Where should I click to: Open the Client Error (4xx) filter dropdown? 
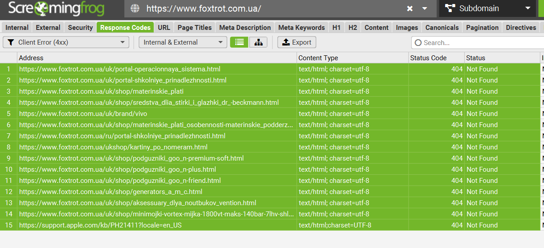[x=66, y=42]
